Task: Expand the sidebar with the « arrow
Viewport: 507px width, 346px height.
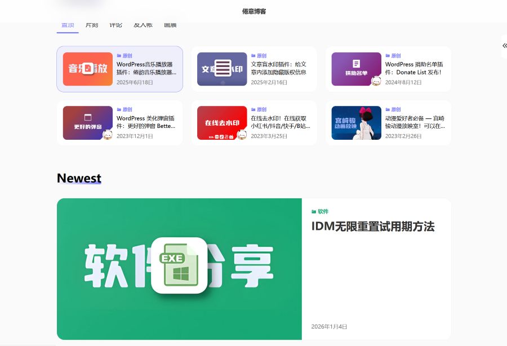Action: coord(504,46)
